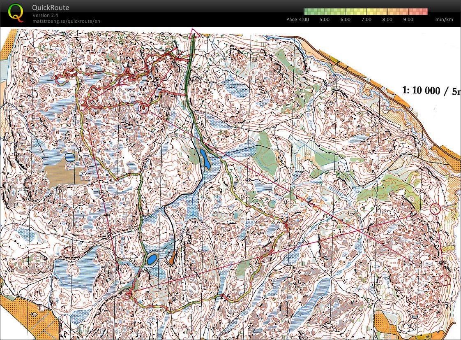This screenshot has width=461, height=340.
Task: Click the 5:00 pace label
Action: coord(324,19)
